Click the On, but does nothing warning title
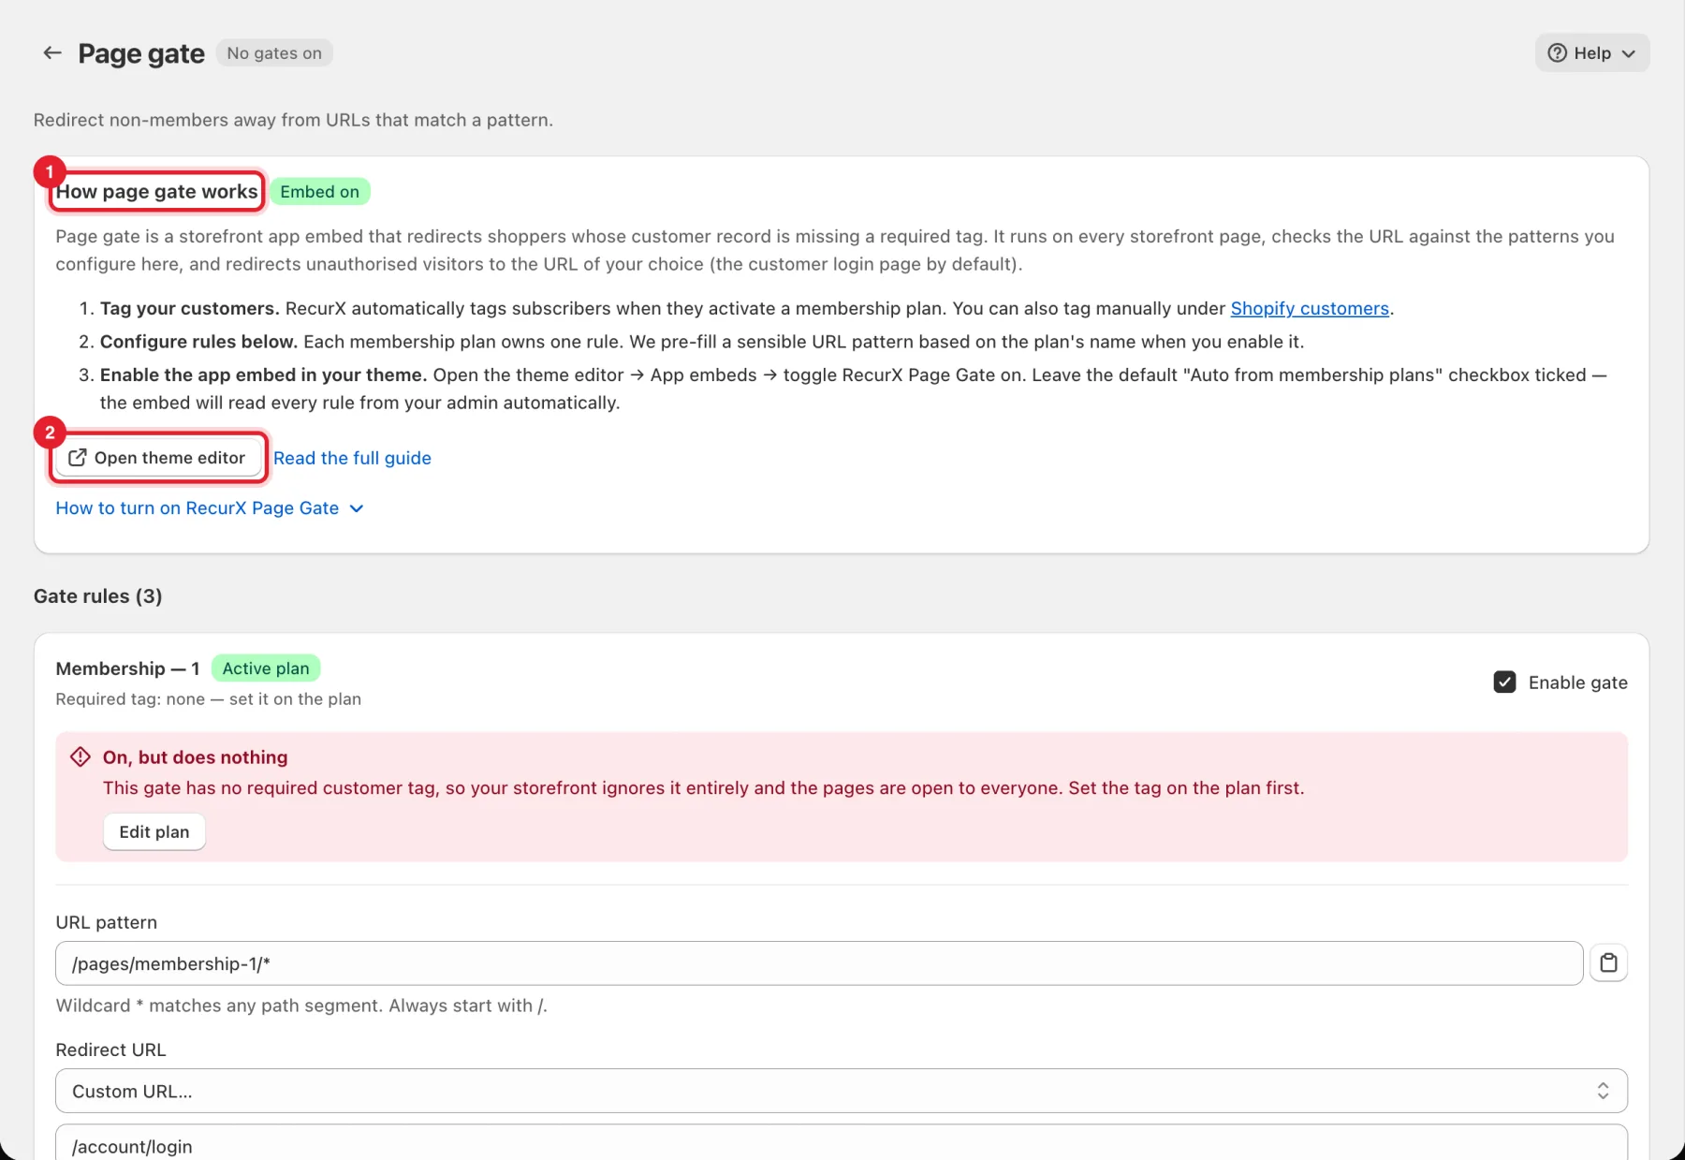Screen dimensions: 1685x1160 coord(195,757)
